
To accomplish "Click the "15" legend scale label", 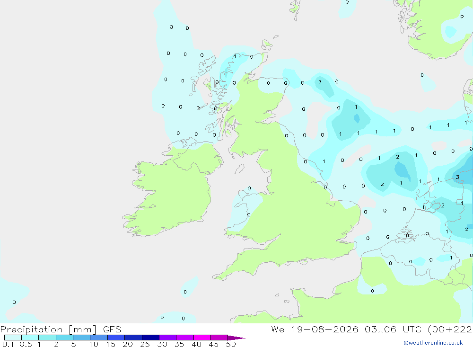I will 111,344.
